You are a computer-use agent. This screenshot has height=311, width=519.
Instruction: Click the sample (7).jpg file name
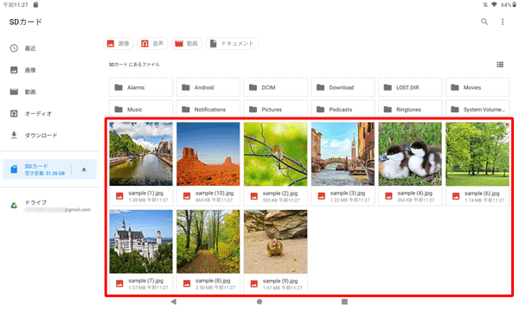coord(145,281)
